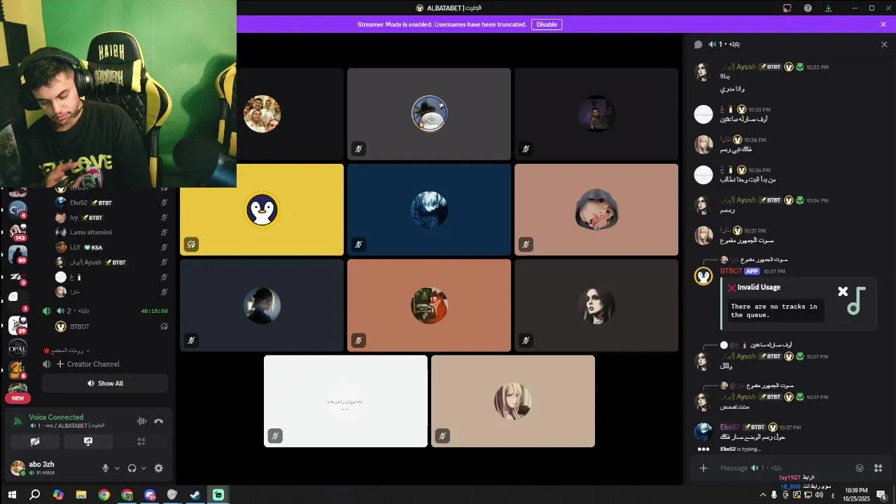Click the yellow penguin video tile
The image size is (896, 504).
262,209
